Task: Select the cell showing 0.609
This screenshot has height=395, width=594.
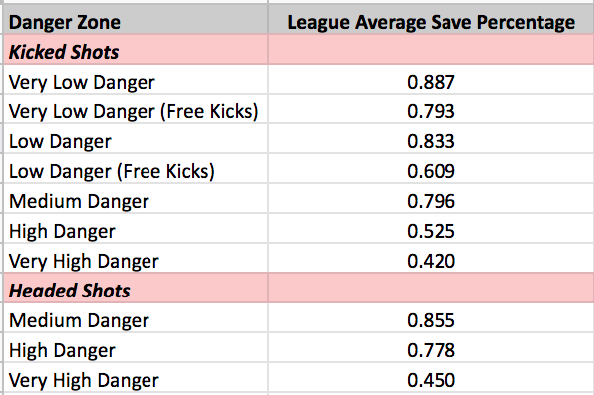Action: point(432,169)
